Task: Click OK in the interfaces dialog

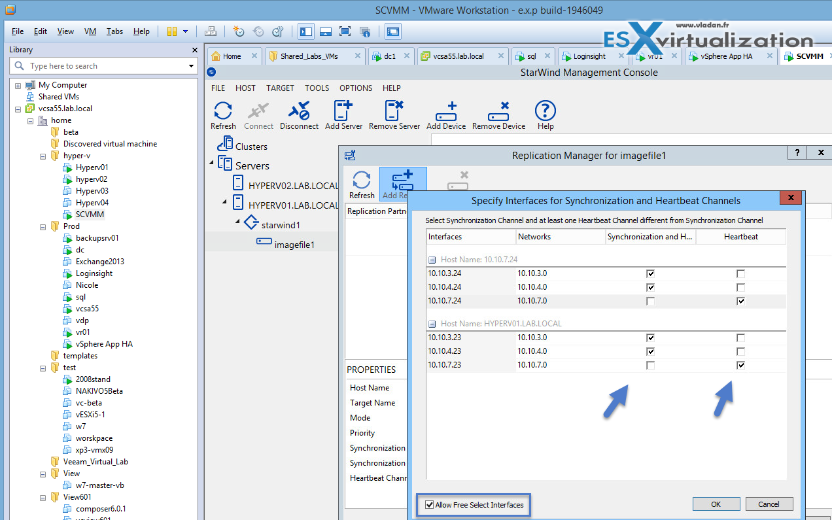Action: [716, 504]
